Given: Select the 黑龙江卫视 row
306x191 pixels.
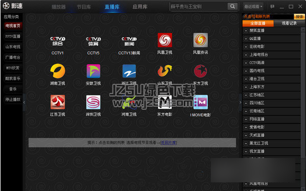Looking at the screenshot, I should coord(271,143).
